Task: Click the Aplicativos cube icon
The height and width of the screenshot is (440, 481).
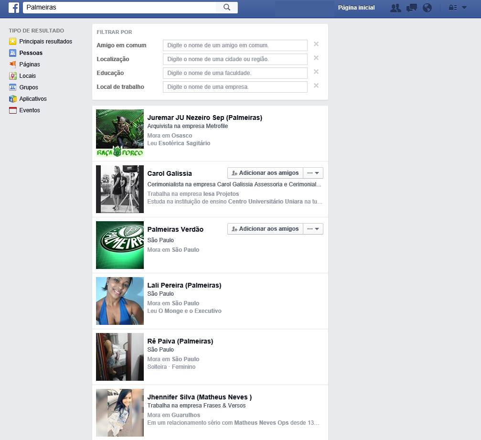Action: [x=12, y=99]
